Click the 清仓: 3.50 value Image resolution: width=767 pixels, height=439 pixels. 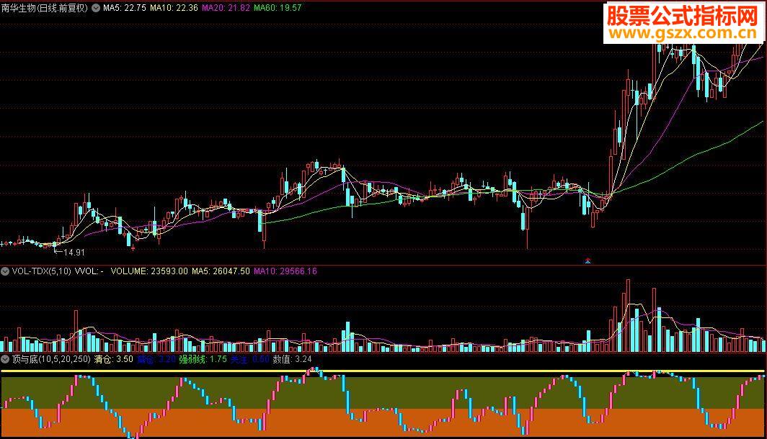(113, 359)
